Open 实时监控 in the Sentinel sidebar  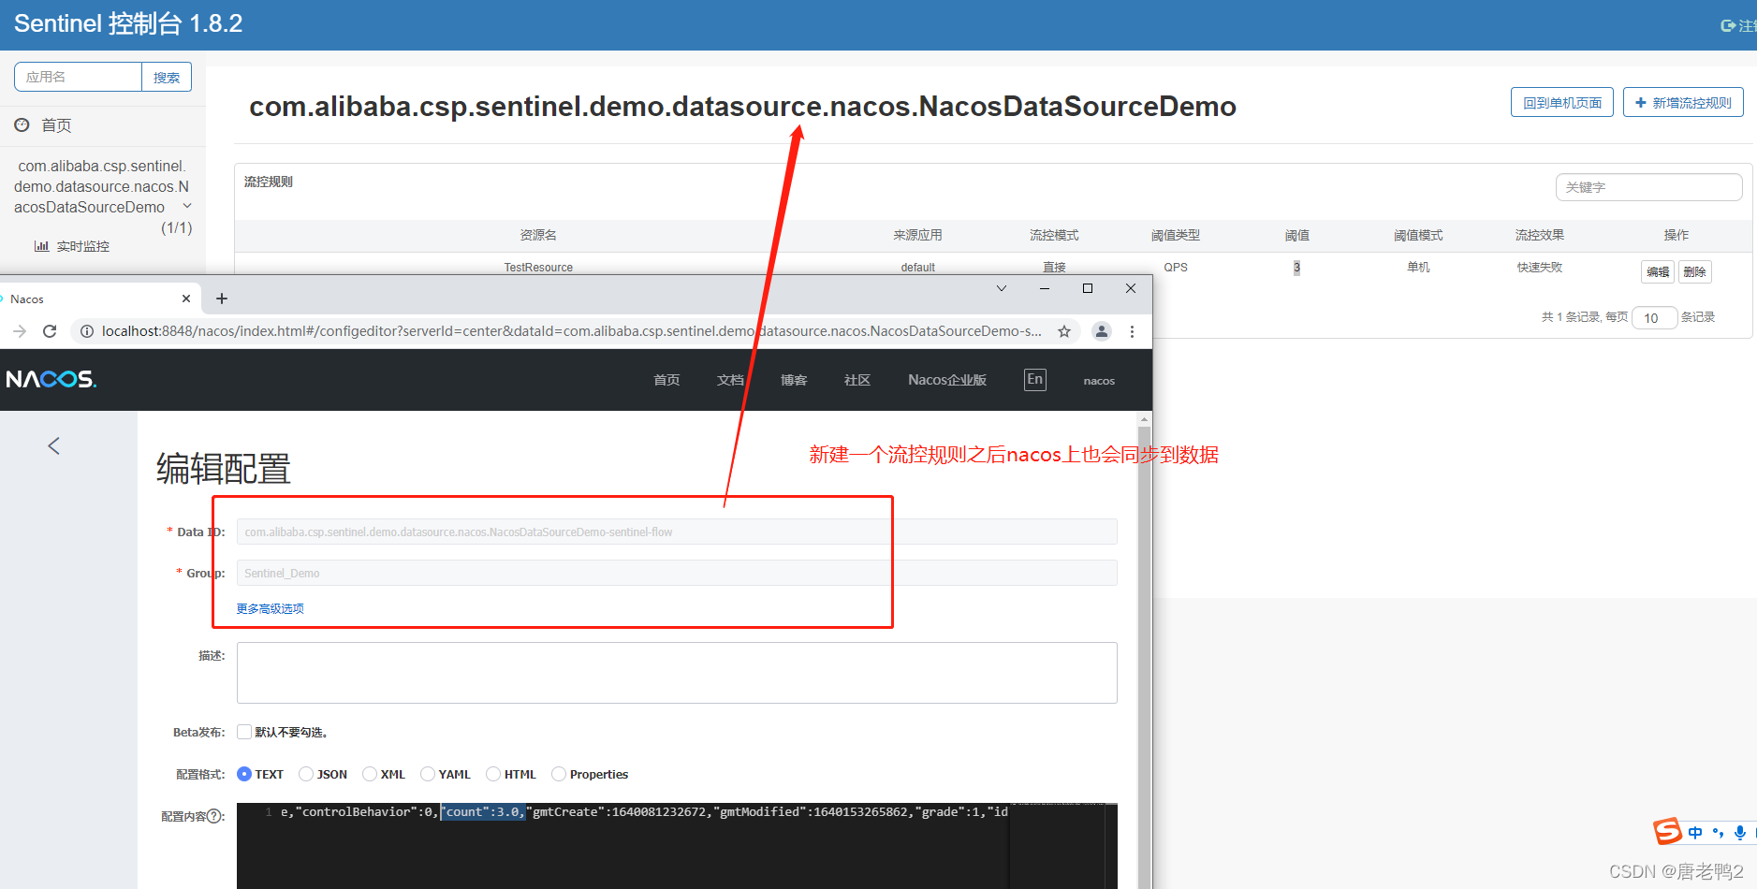click(x=82, y=246)
